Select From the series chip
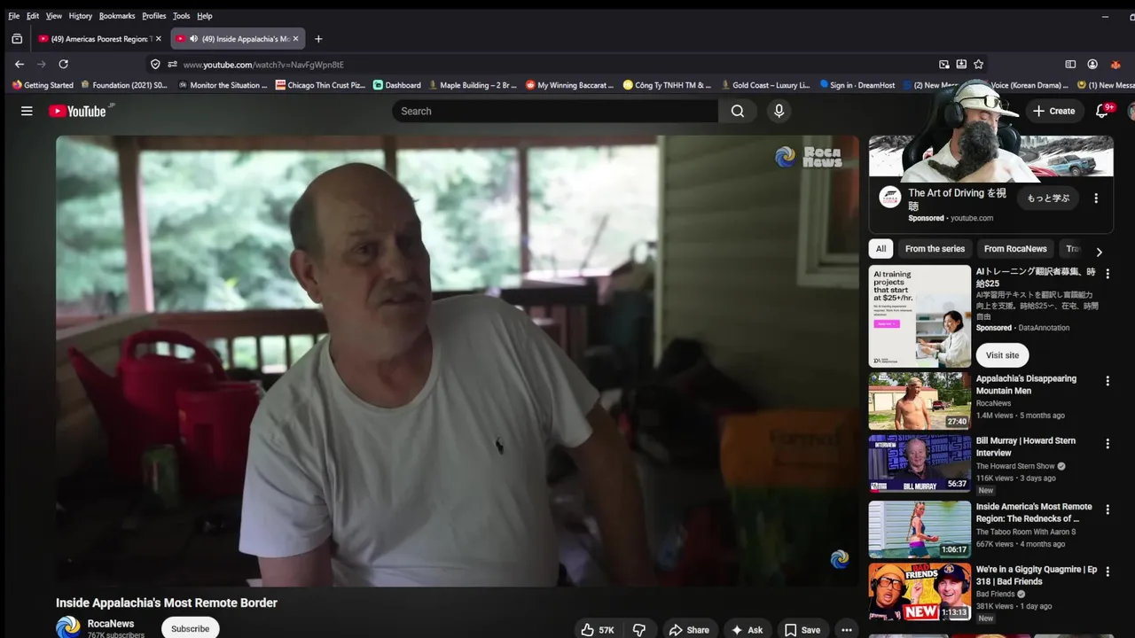The image size is (1135, 638). pos(935,249)
